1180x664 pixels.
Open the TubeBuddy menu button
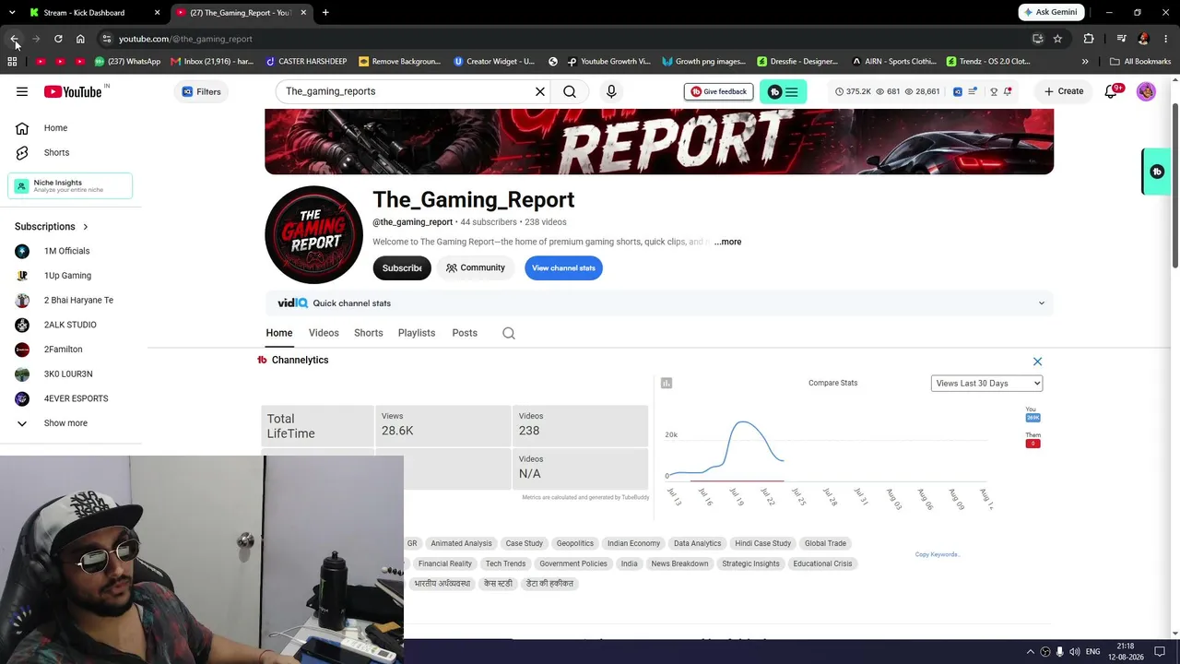(x=784, y=91)
